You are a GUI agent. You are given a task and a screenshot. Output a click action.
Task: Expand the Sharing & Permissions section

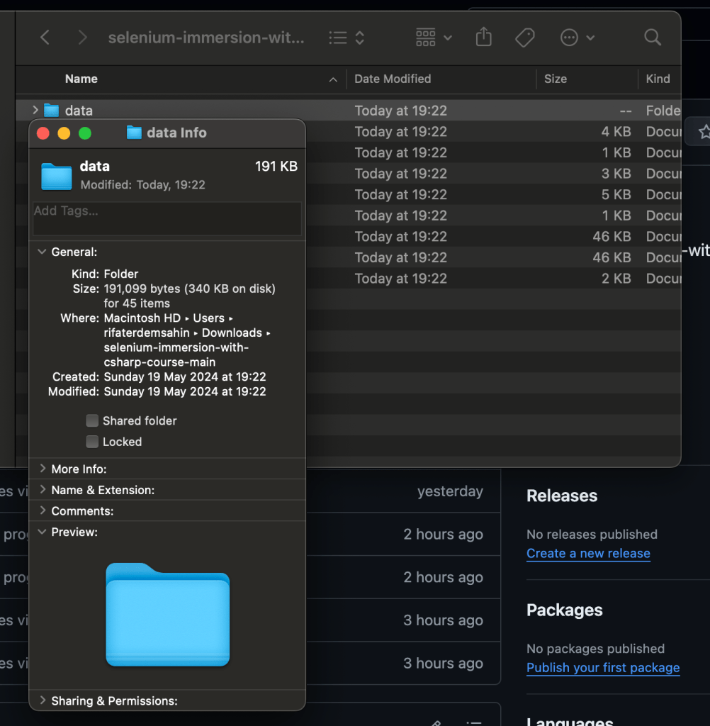click(43, 700)
